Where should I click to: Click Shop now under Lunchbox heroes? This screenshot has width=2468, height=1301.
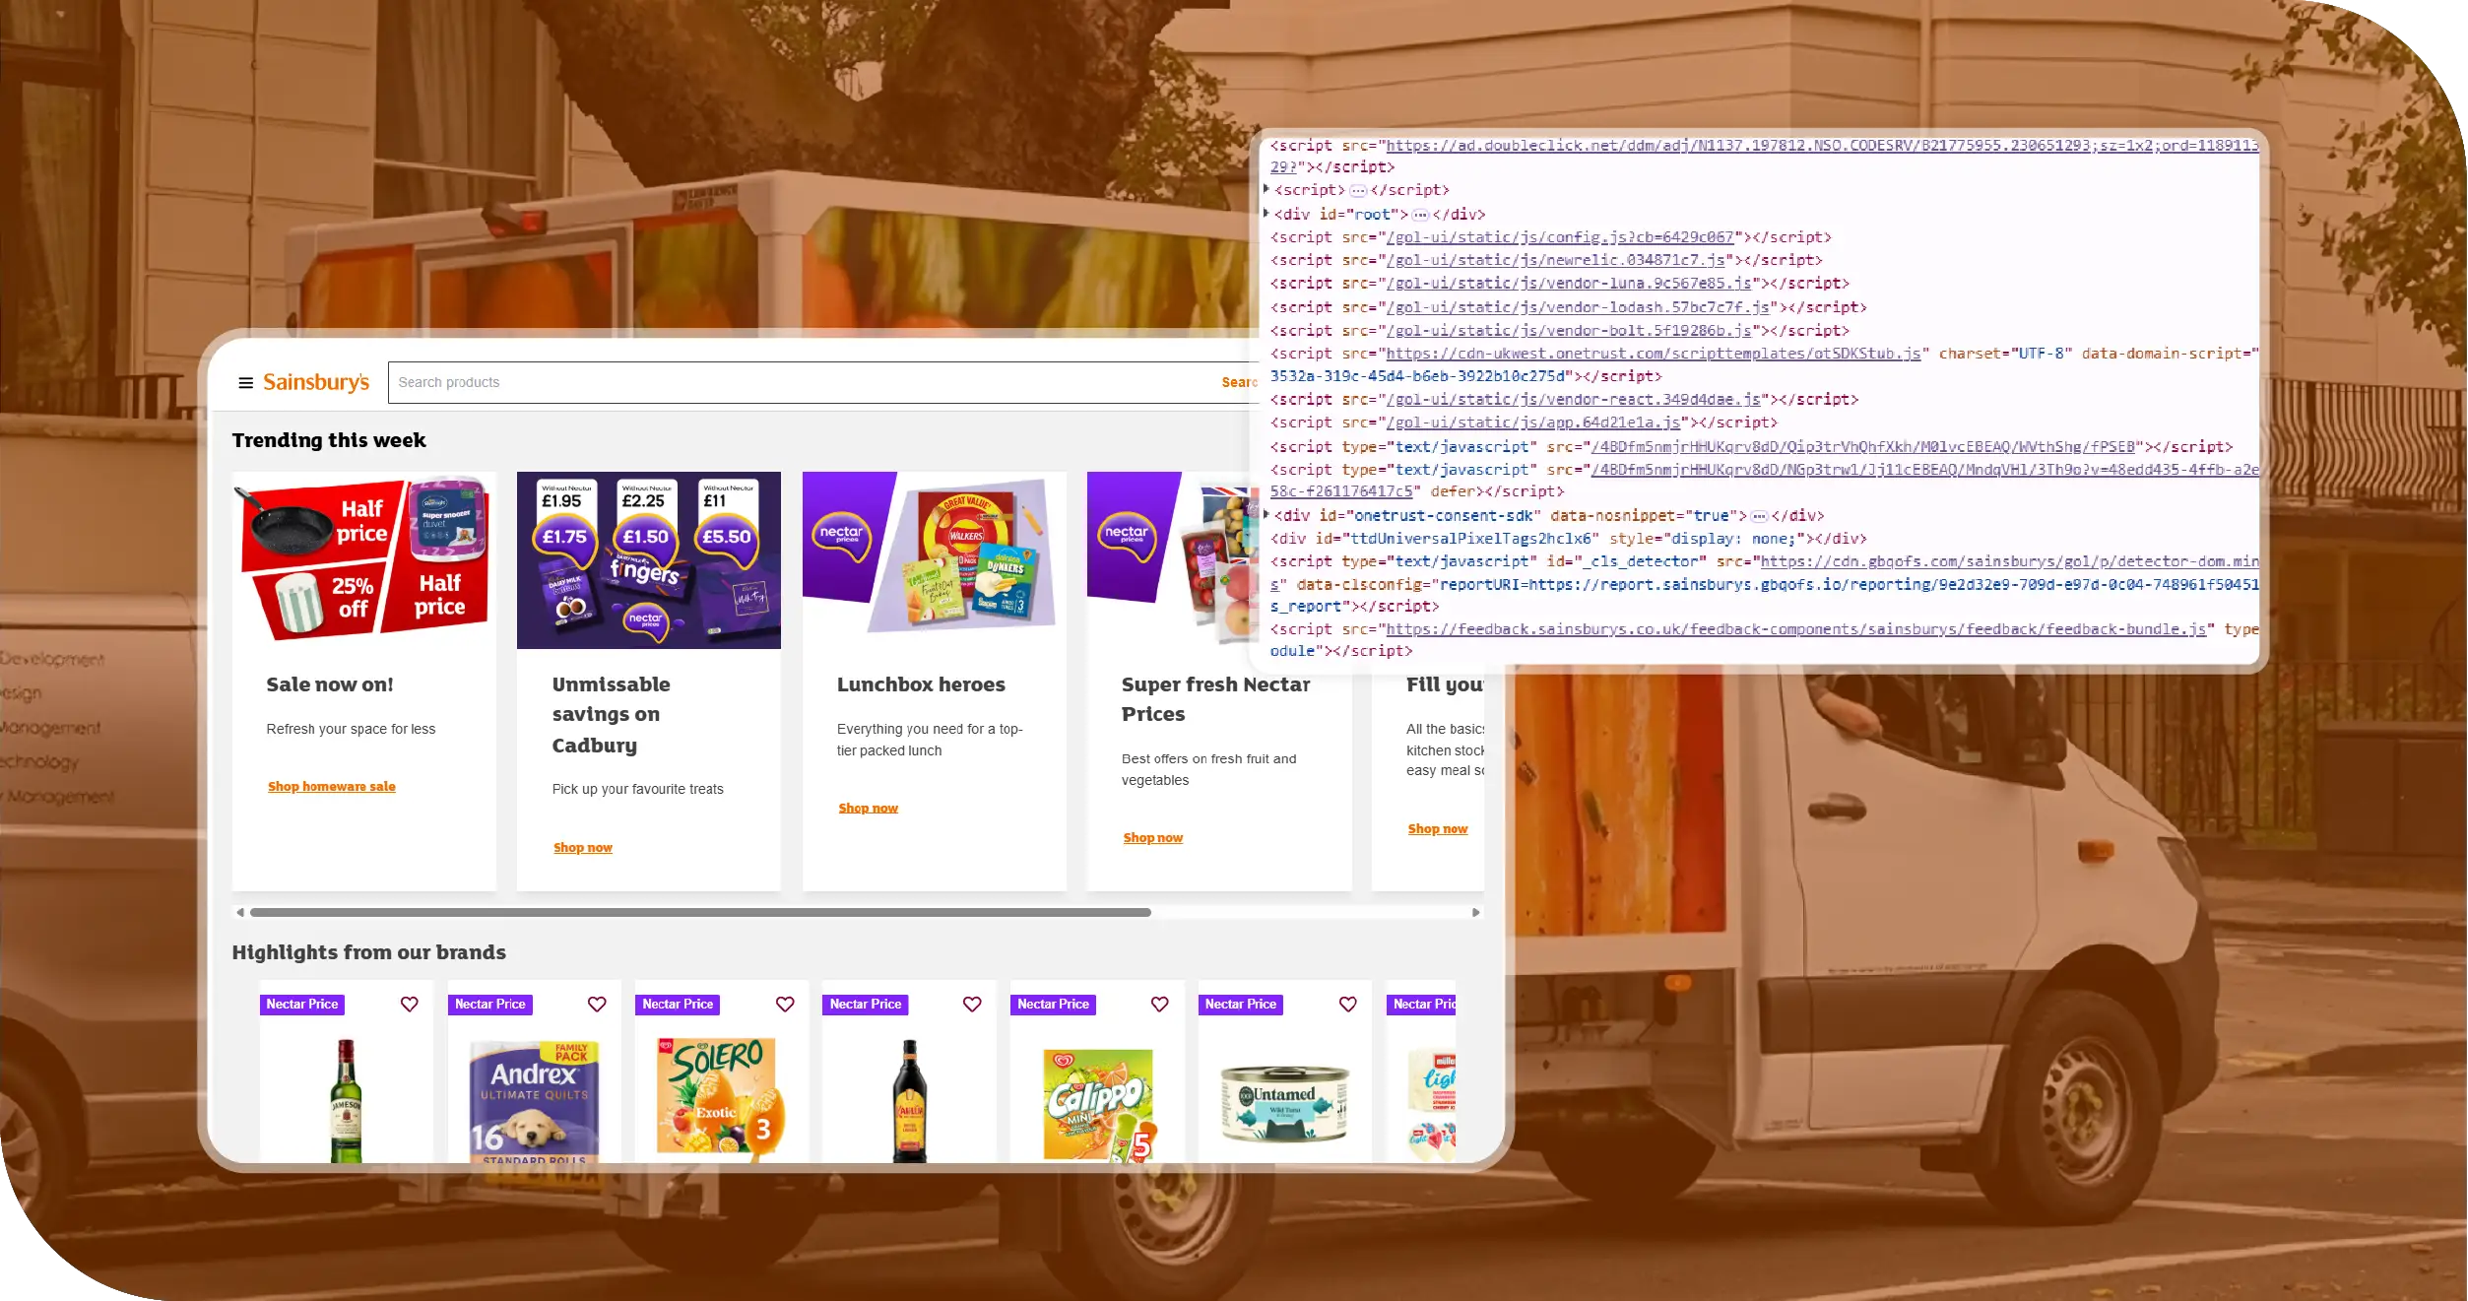point(869,808)
